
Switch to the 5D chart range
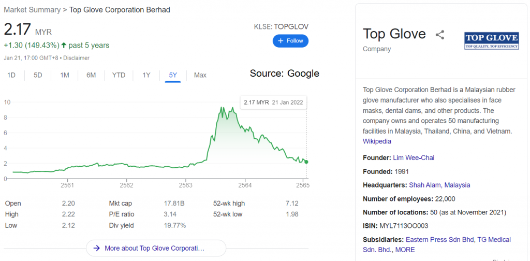[x=38, y=75]
